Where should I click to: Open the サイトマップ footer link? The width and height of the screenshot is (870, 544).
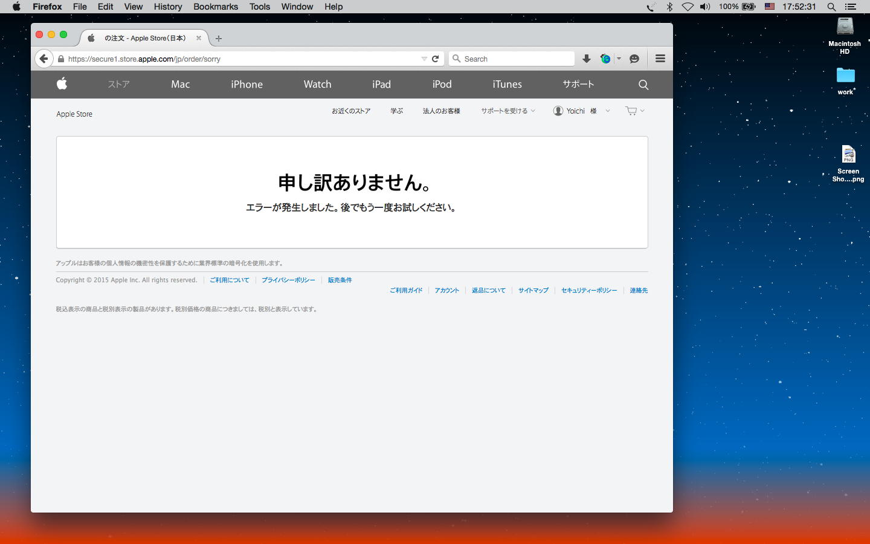533,291
